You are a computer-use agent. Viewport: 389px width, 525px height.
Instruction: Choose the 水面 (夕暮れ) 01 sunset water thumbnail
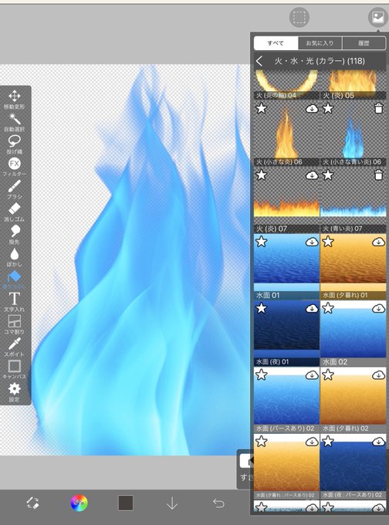tap(353, 267)
